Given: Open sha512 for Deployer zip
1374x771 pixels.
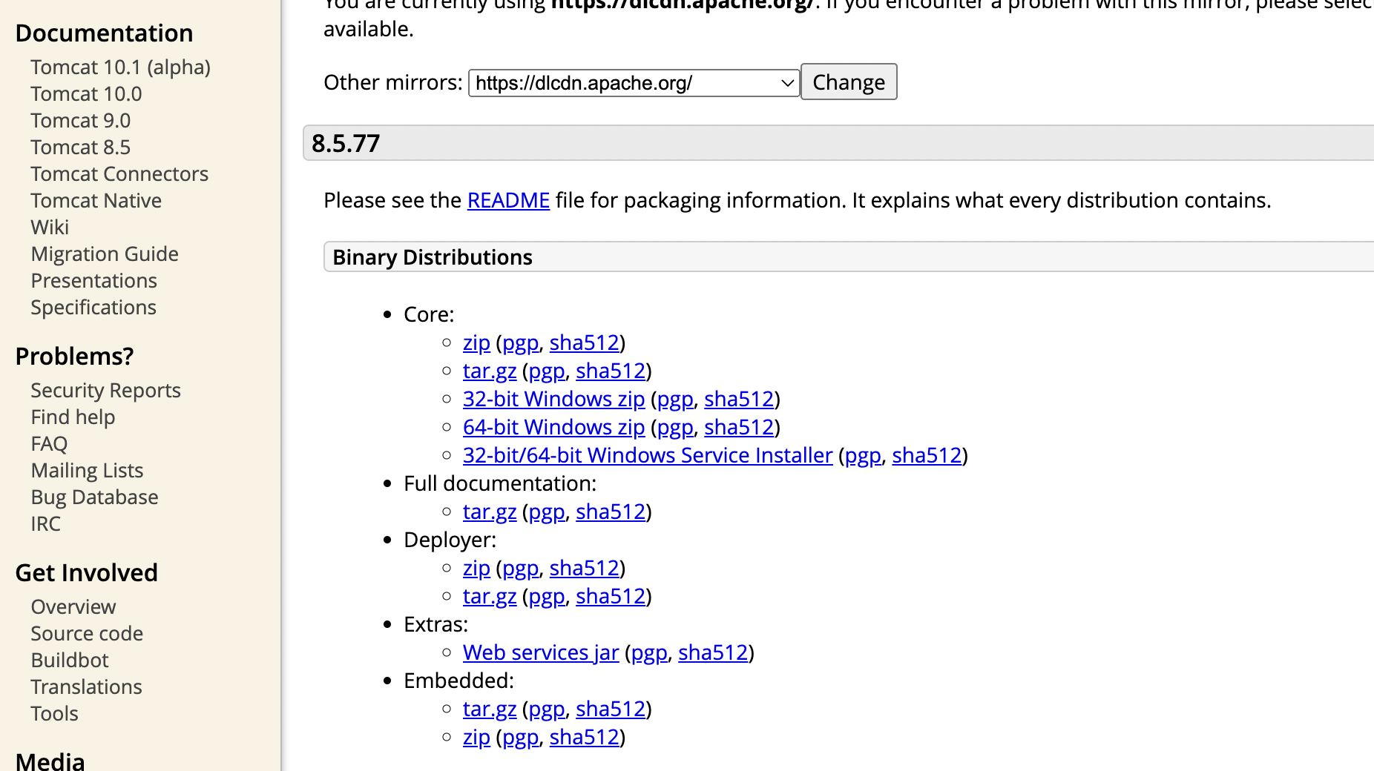Looking at the screenshot, I should pyautogui.click(x=584, y=568).
